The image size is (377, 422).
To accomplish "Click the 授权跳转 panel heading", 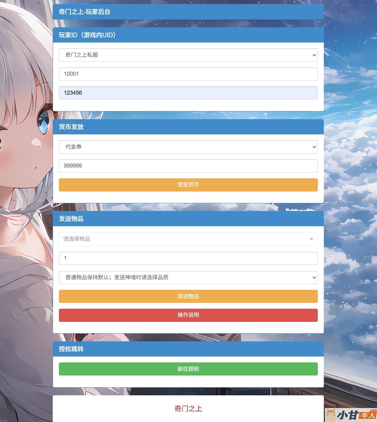I will click(71, 349).
